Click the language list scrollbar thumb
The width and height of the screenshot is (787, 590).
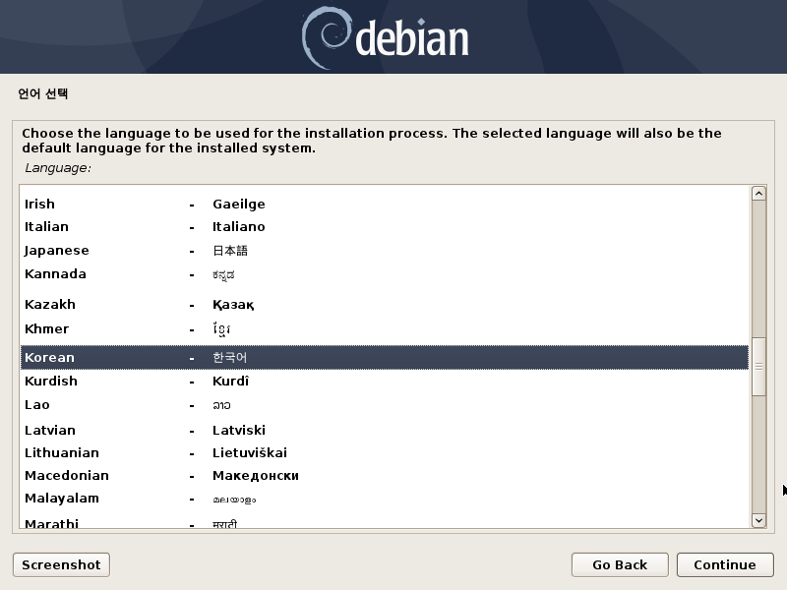tap(758, 366)
